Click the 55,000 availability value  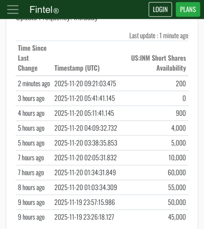[177, 187]
